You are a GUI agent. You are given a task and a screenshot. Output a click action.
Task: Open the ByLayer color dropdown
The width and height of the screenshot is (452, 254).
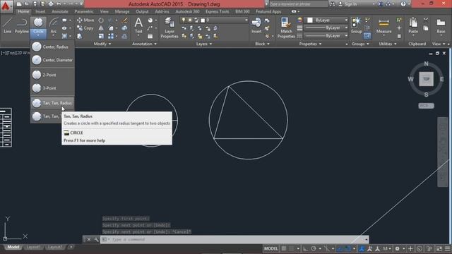(x=346, y=20)
